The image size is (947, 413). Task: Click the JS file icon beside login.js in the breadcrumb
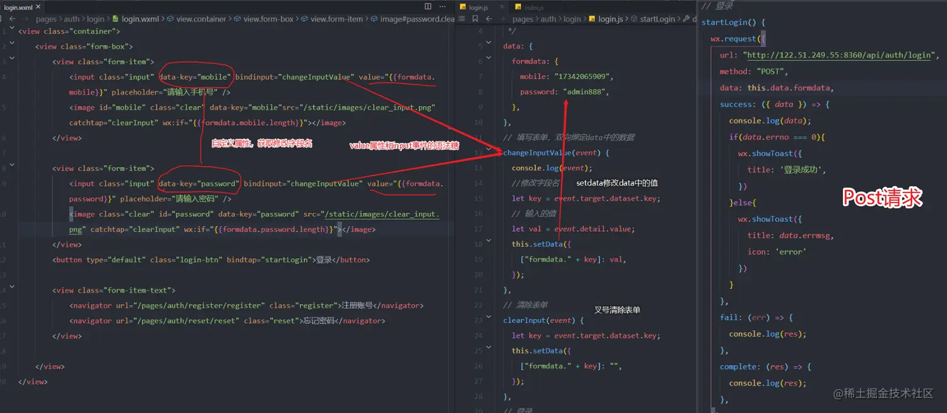tap(592, 19)
